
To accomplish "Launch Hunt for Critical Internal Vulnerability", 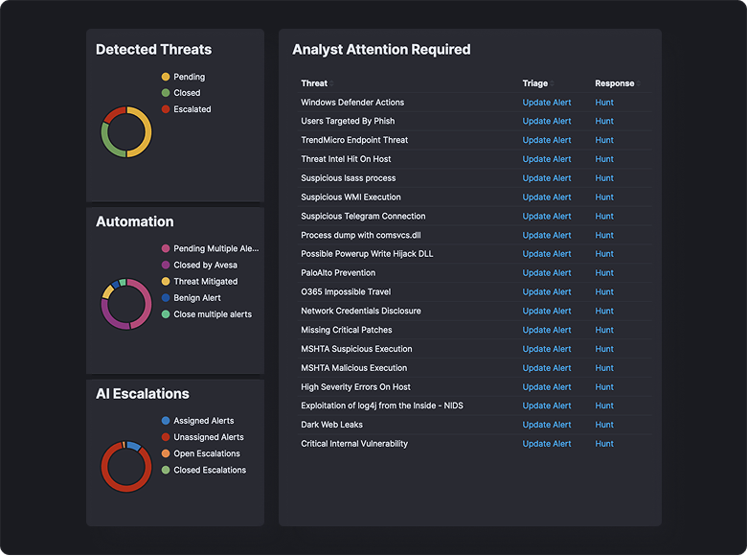I will pyautogui.click(x=604, y=444).
